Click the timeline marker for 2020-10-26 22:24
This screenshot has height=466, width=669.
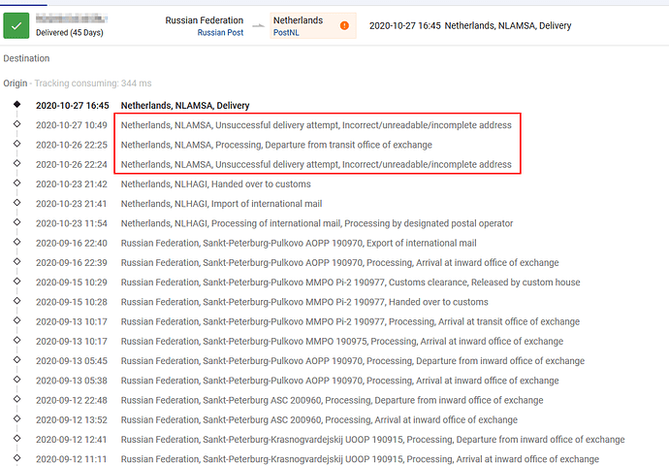click(17, 163)
